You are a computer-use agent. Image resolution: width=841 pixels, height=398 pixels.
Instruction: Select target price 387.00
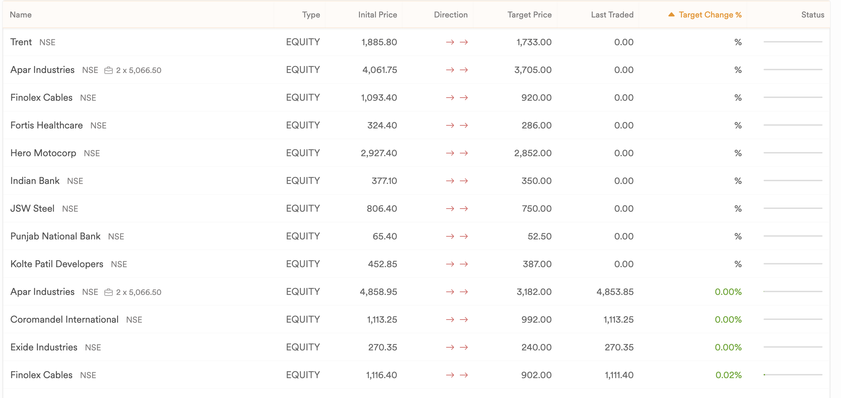(x=537, y=264)
